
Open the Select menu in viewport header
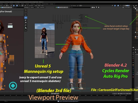[x=39, y=6]
